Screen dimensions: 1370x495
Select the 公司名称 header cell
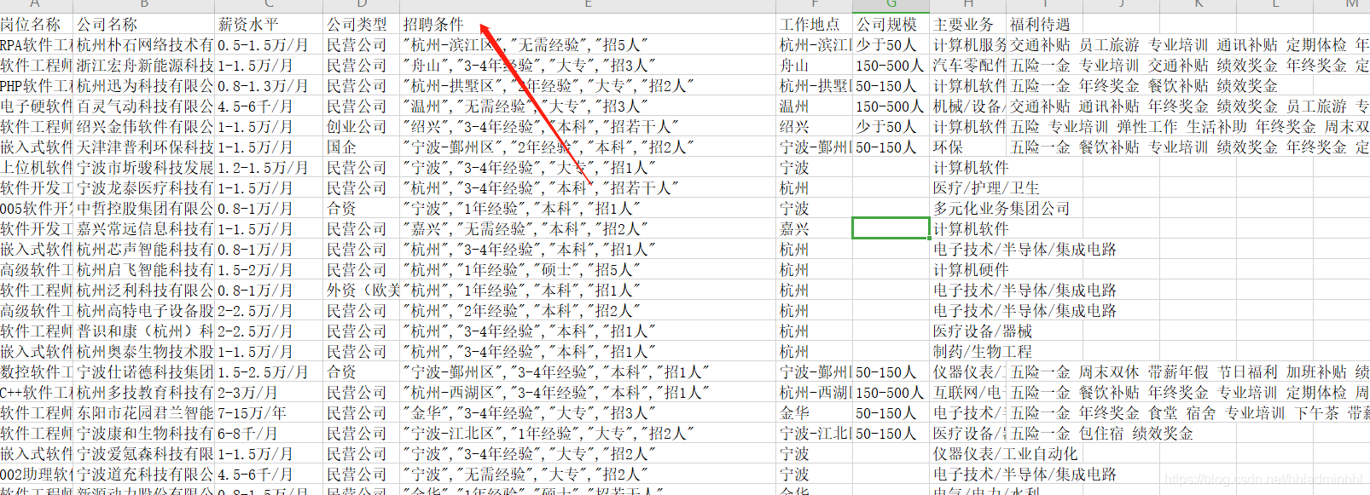point(144,25)
